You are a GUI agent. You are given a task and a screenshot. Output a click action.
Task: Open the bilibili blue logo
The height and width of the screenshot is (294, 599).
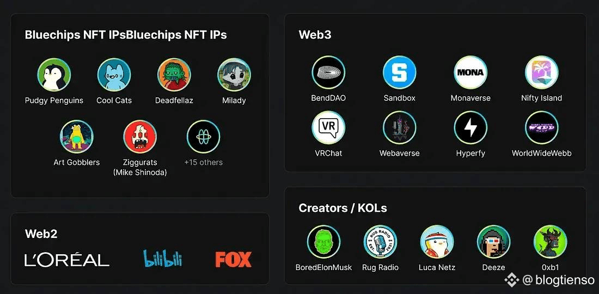162,259
